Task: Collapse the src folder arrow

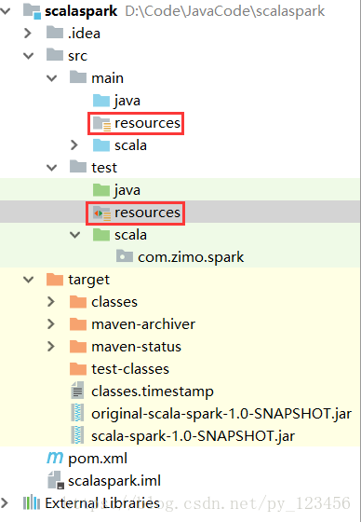Action: tap(28, 56)
